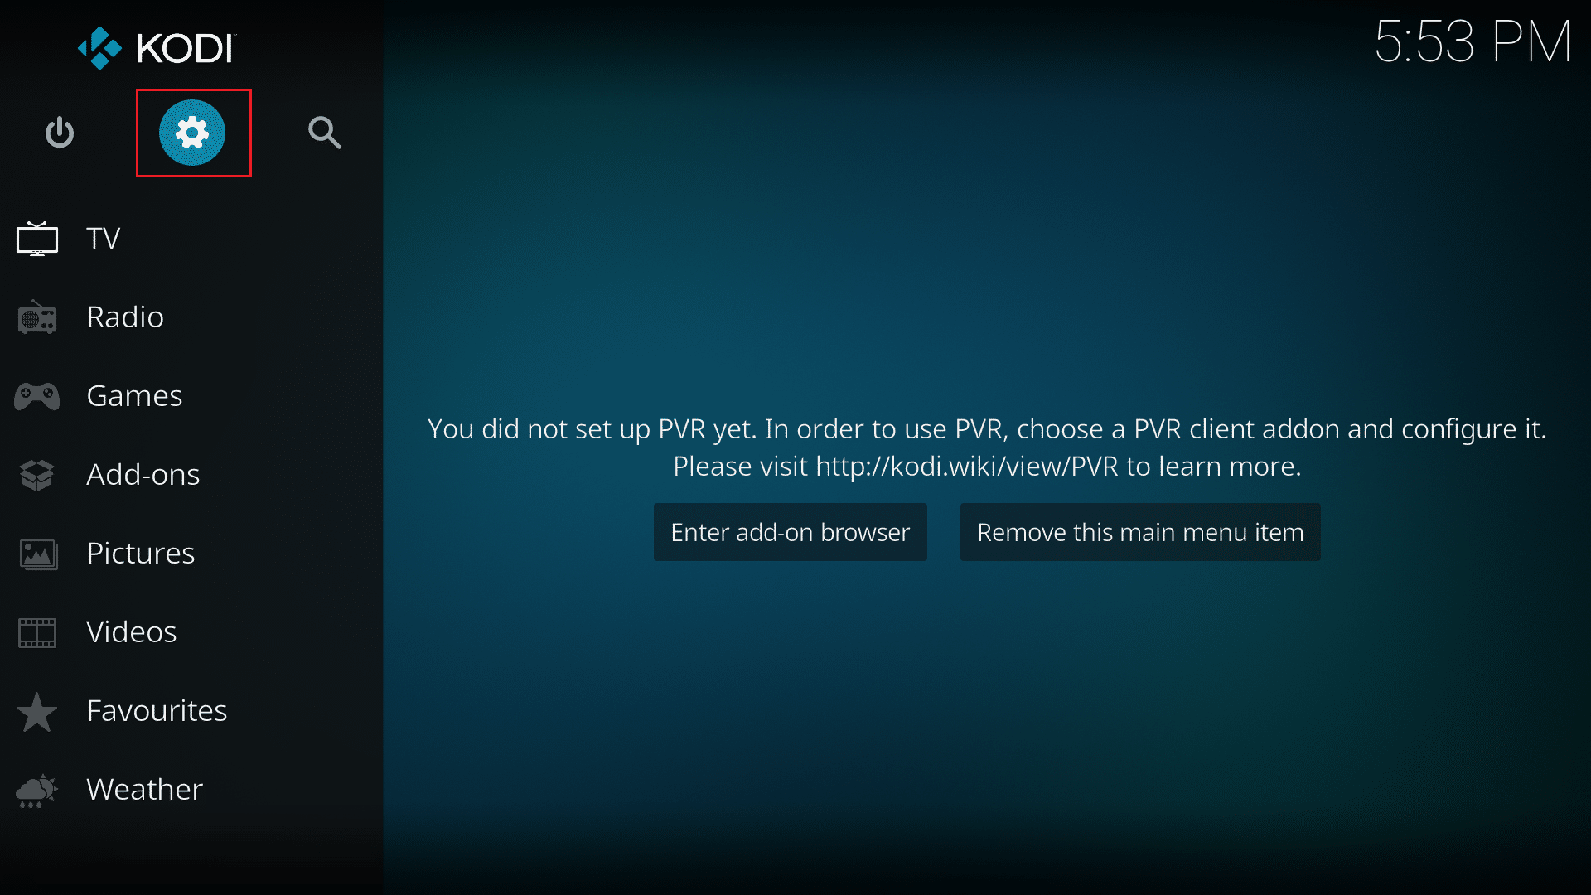Select the Favourites menu item

(157, 709)
